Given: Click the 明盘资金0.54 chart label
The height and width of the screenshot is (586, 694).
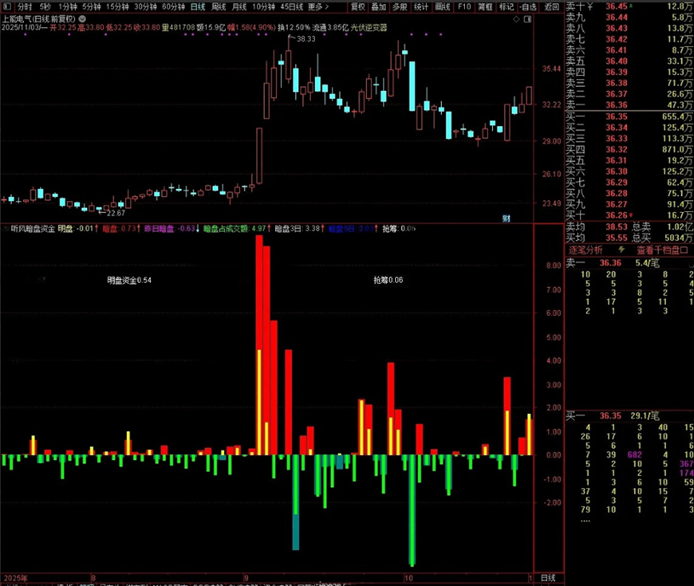Looking at the screenshot, I should coord(129,280).
